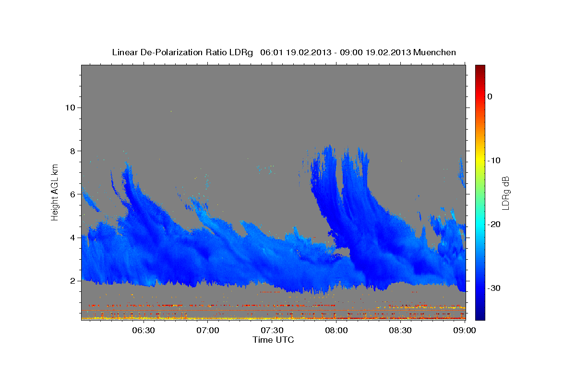Click the colorbar value label '-10'

pos(494,160)
